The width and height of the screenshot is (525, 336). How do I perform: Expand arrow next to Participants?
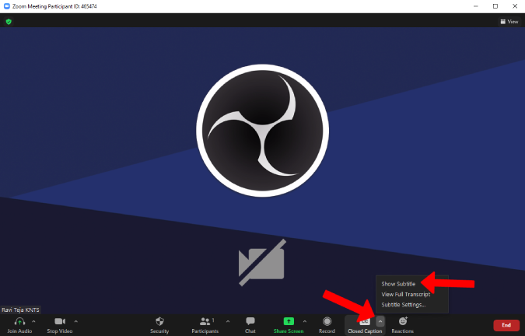coord(228,321)
